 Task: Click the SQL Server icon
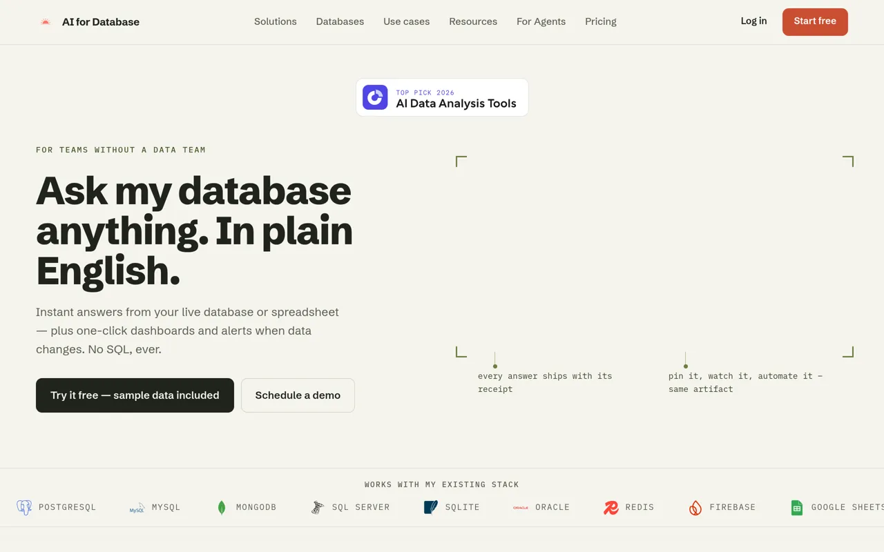318,508
